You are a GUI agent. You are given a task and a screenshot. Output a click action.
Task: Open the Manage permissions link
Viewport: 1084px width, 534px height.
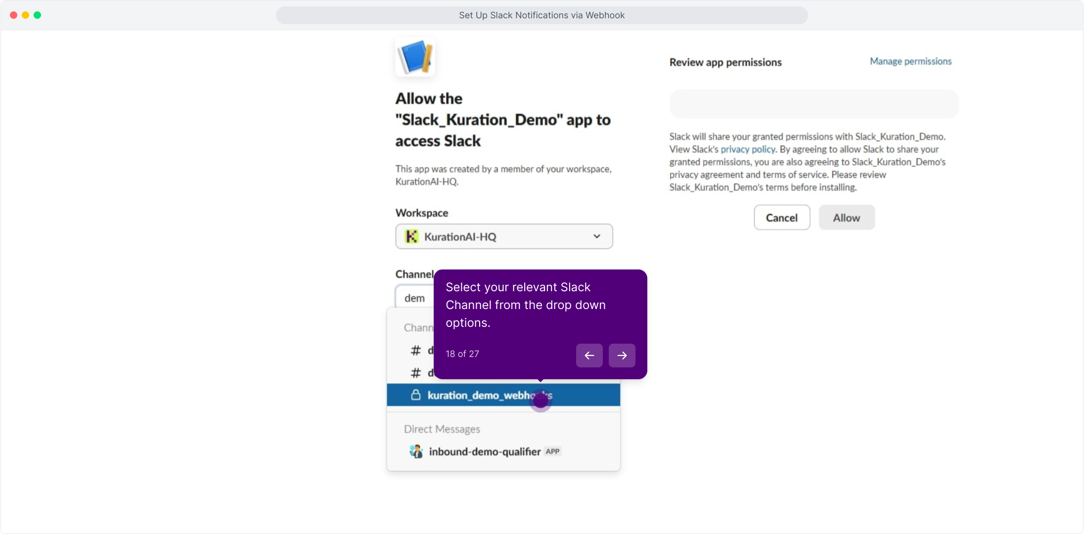coord(910,61)
